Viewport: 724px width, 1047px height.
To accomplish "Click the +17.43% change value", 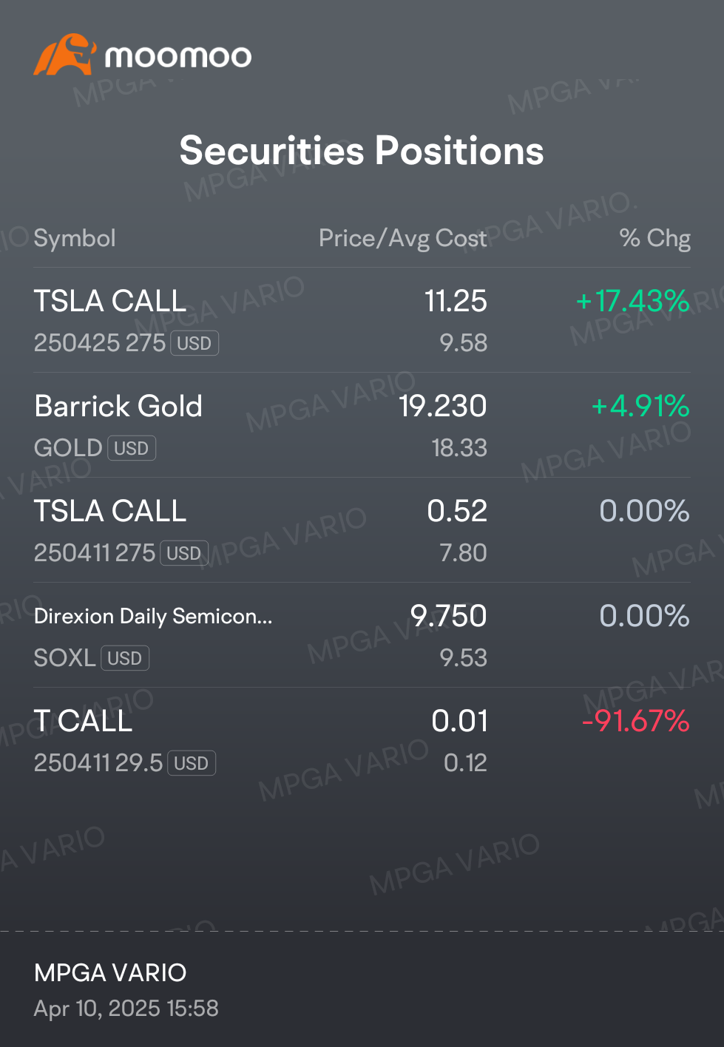I will [x=632, y=301].
